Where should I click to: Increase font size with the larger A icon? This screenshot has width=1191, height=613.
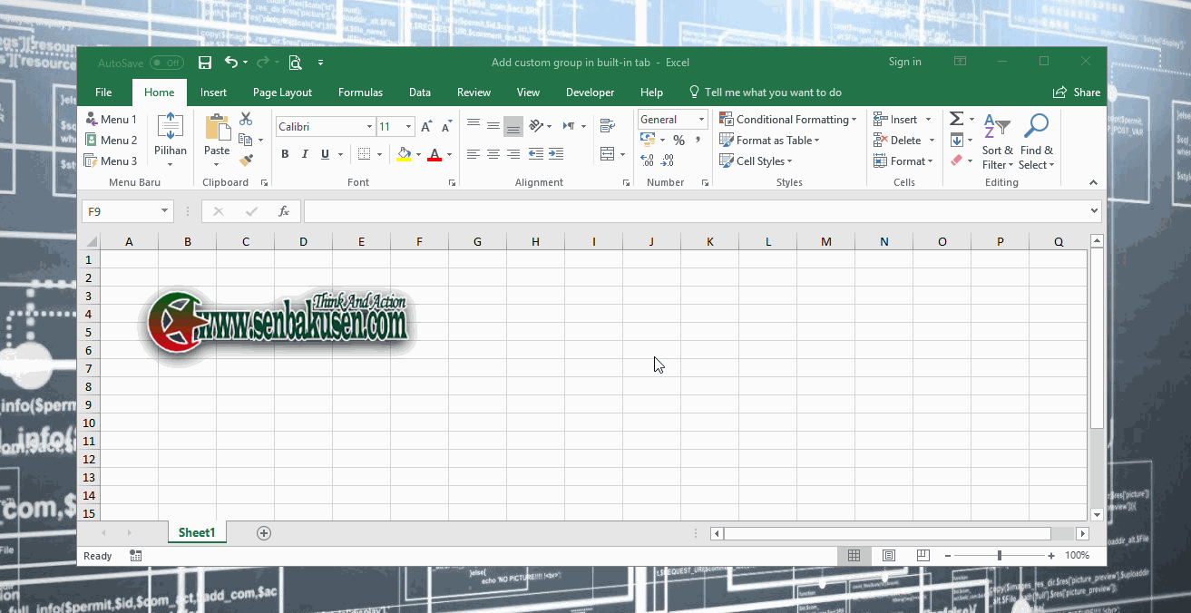tap(426, 127)
